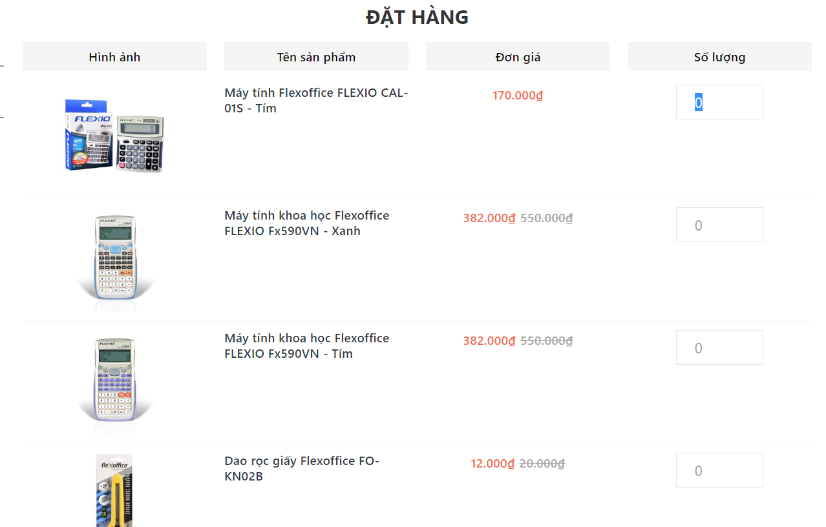Click the purple Fx590VN calculator image

point(115,380)
